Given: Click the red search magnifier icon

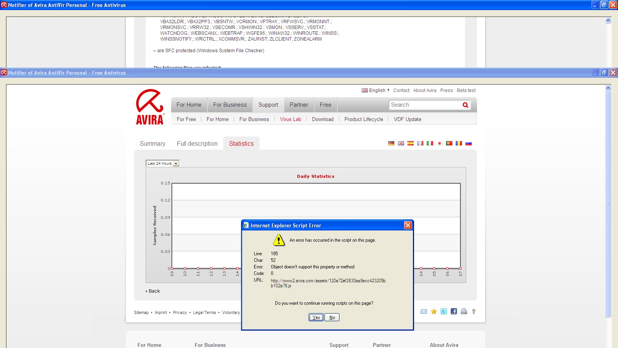Looking at the screenshot, I should pos(465,105).
